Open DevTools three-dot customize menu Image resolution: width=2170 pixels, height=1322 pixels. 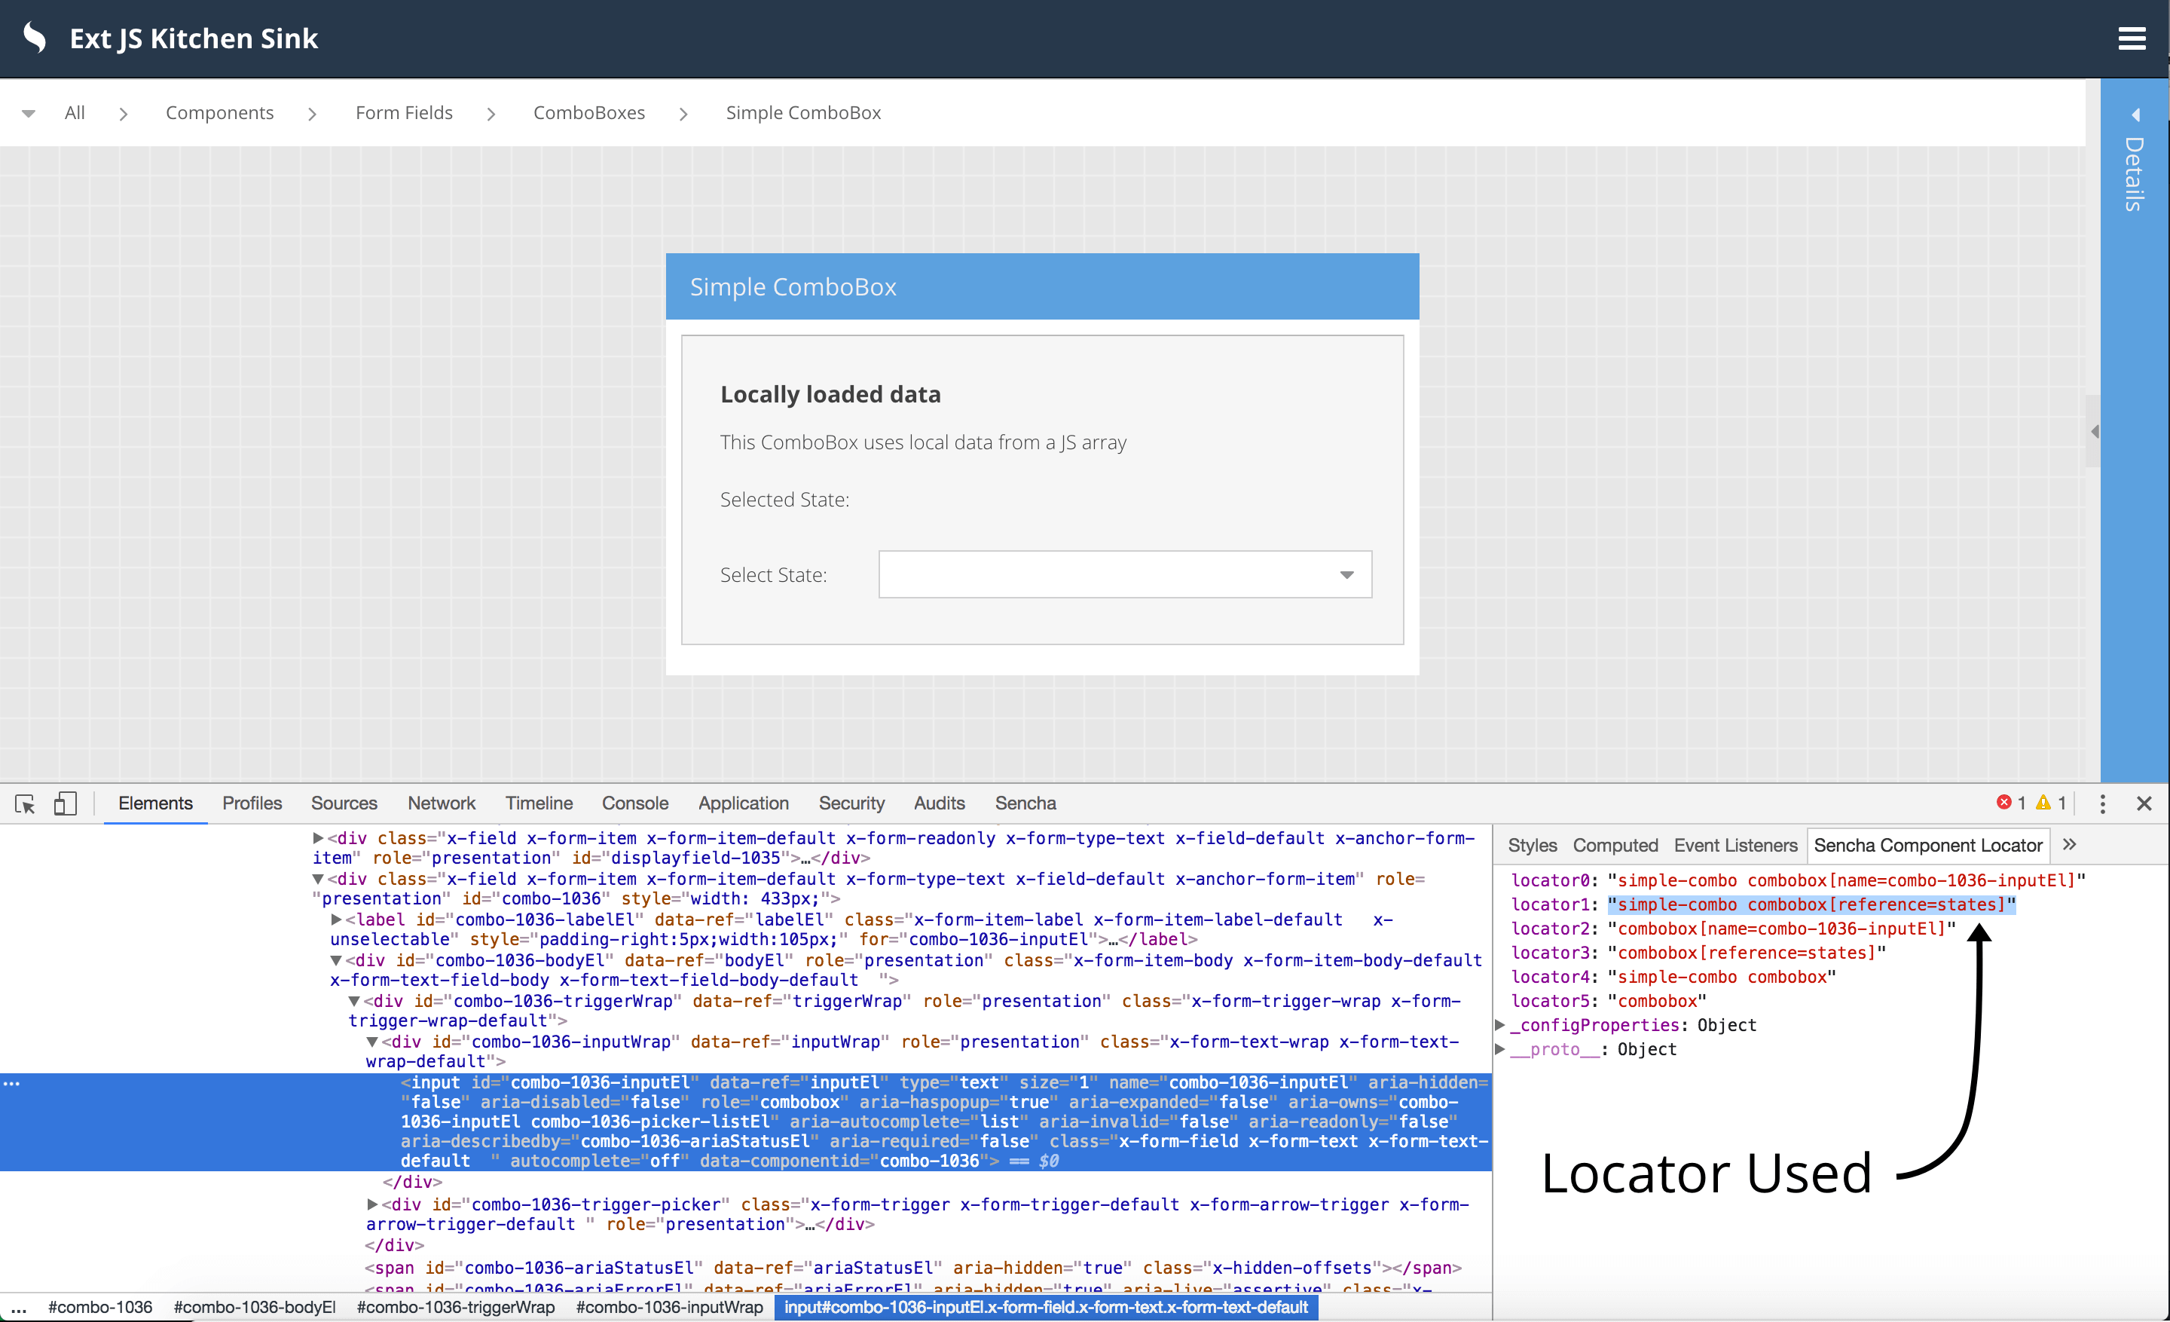[2102, 803]
